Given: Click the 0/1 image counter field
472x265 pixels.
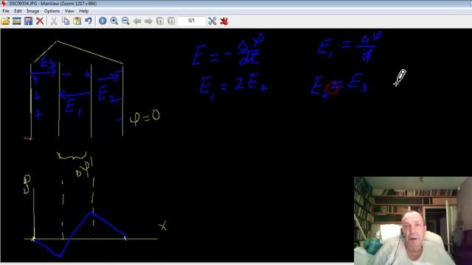Looking at the screenshot, I should pyautogui.click(x=192, y=21).
